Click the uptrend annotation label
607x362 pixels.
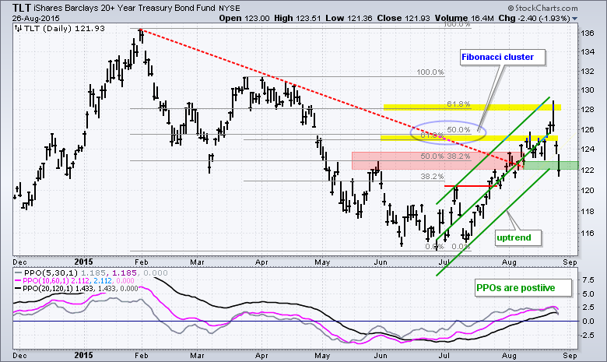click(x=518, y=237)
